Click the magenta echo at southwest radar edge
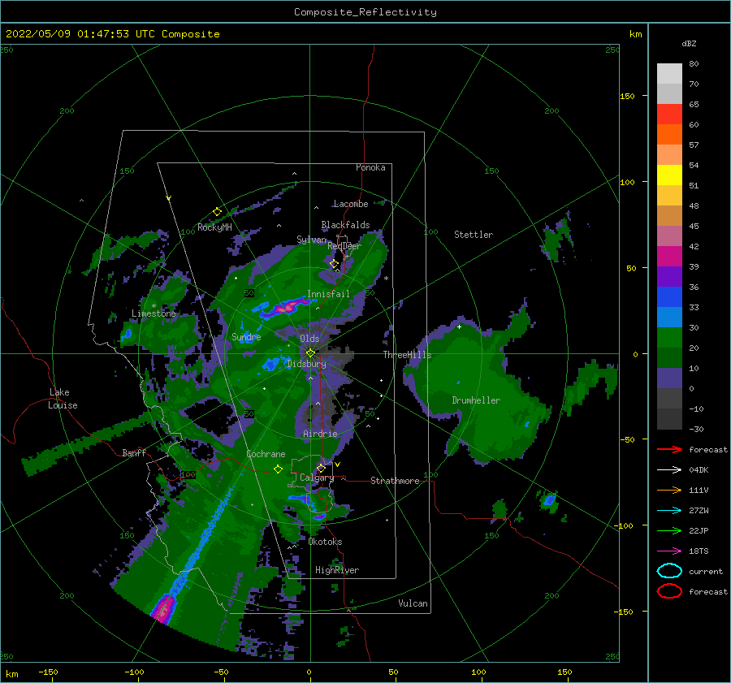731x683 pixels. tap(162, 609)
